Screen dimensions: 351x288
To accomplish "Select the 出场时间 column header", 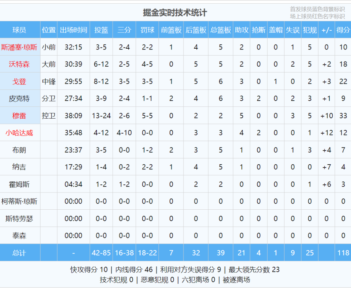I will point(73,30).
